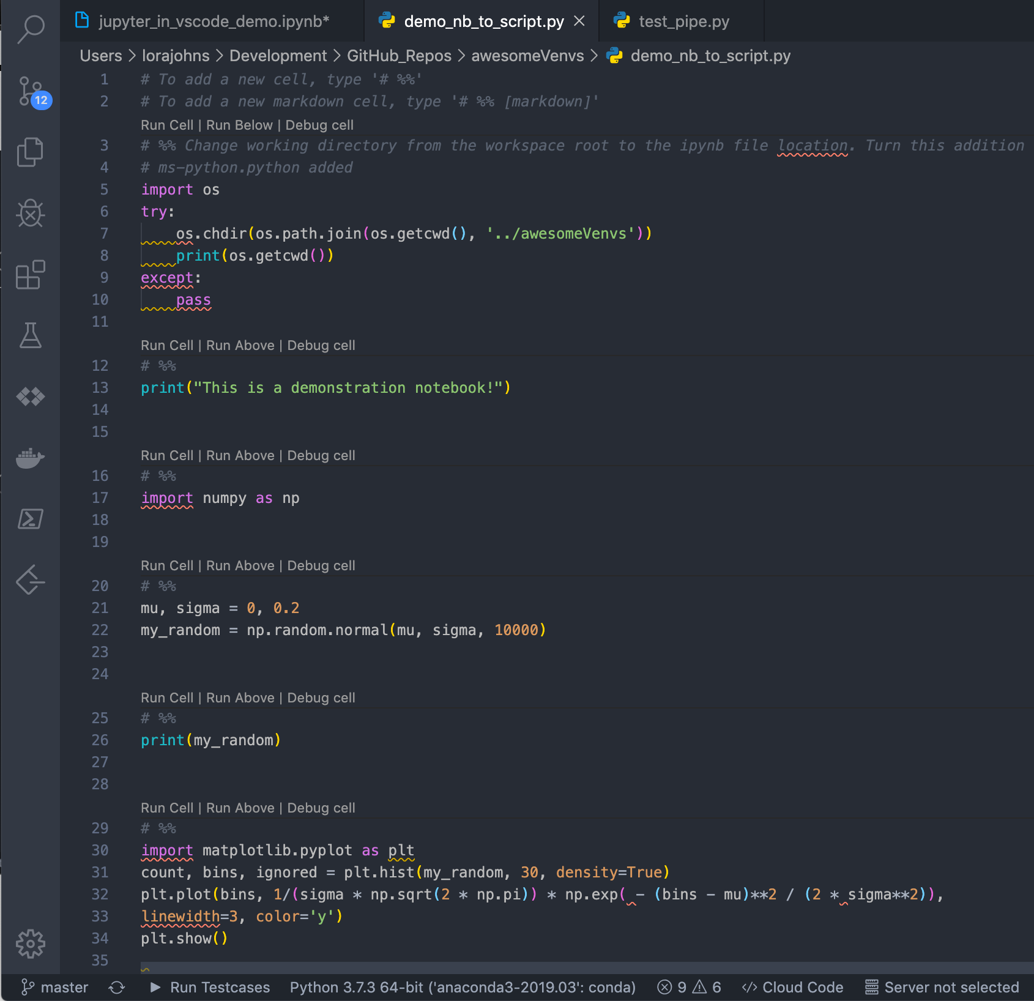Open the Extensions view icon
This screenshot has width=1034, height=1001.
31,275
